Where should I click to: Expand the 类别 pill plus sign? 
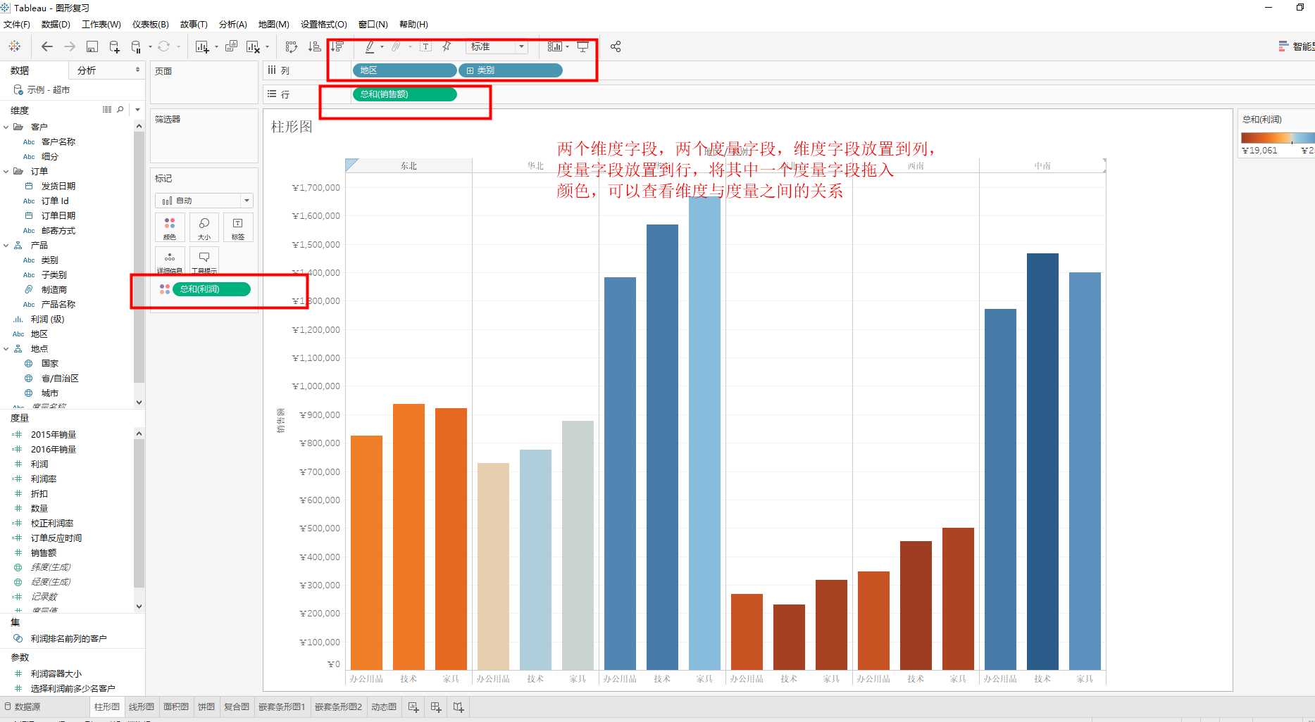(470, 70)
